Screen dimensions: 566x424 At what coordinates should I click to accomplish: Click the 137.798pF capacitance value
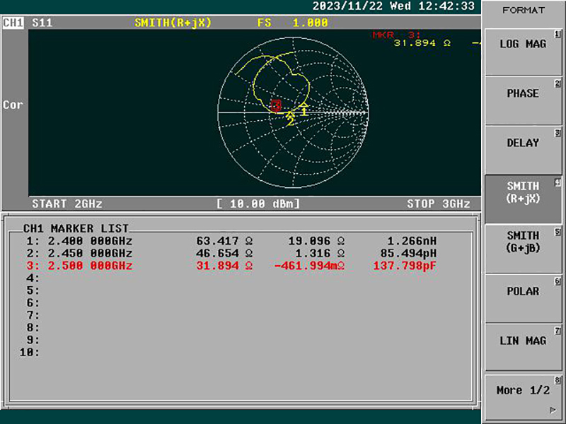pyautogui.click(x=405, y=266)
